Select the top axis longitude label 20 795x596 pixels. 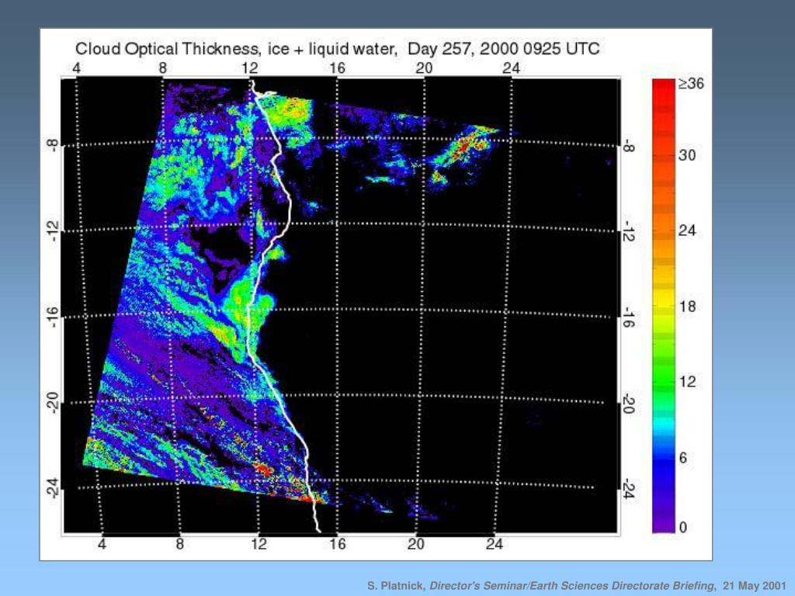[424, 68]
